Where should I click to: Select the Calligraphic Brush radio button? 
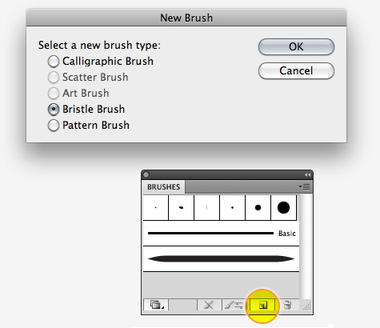(x=54, y=62)
